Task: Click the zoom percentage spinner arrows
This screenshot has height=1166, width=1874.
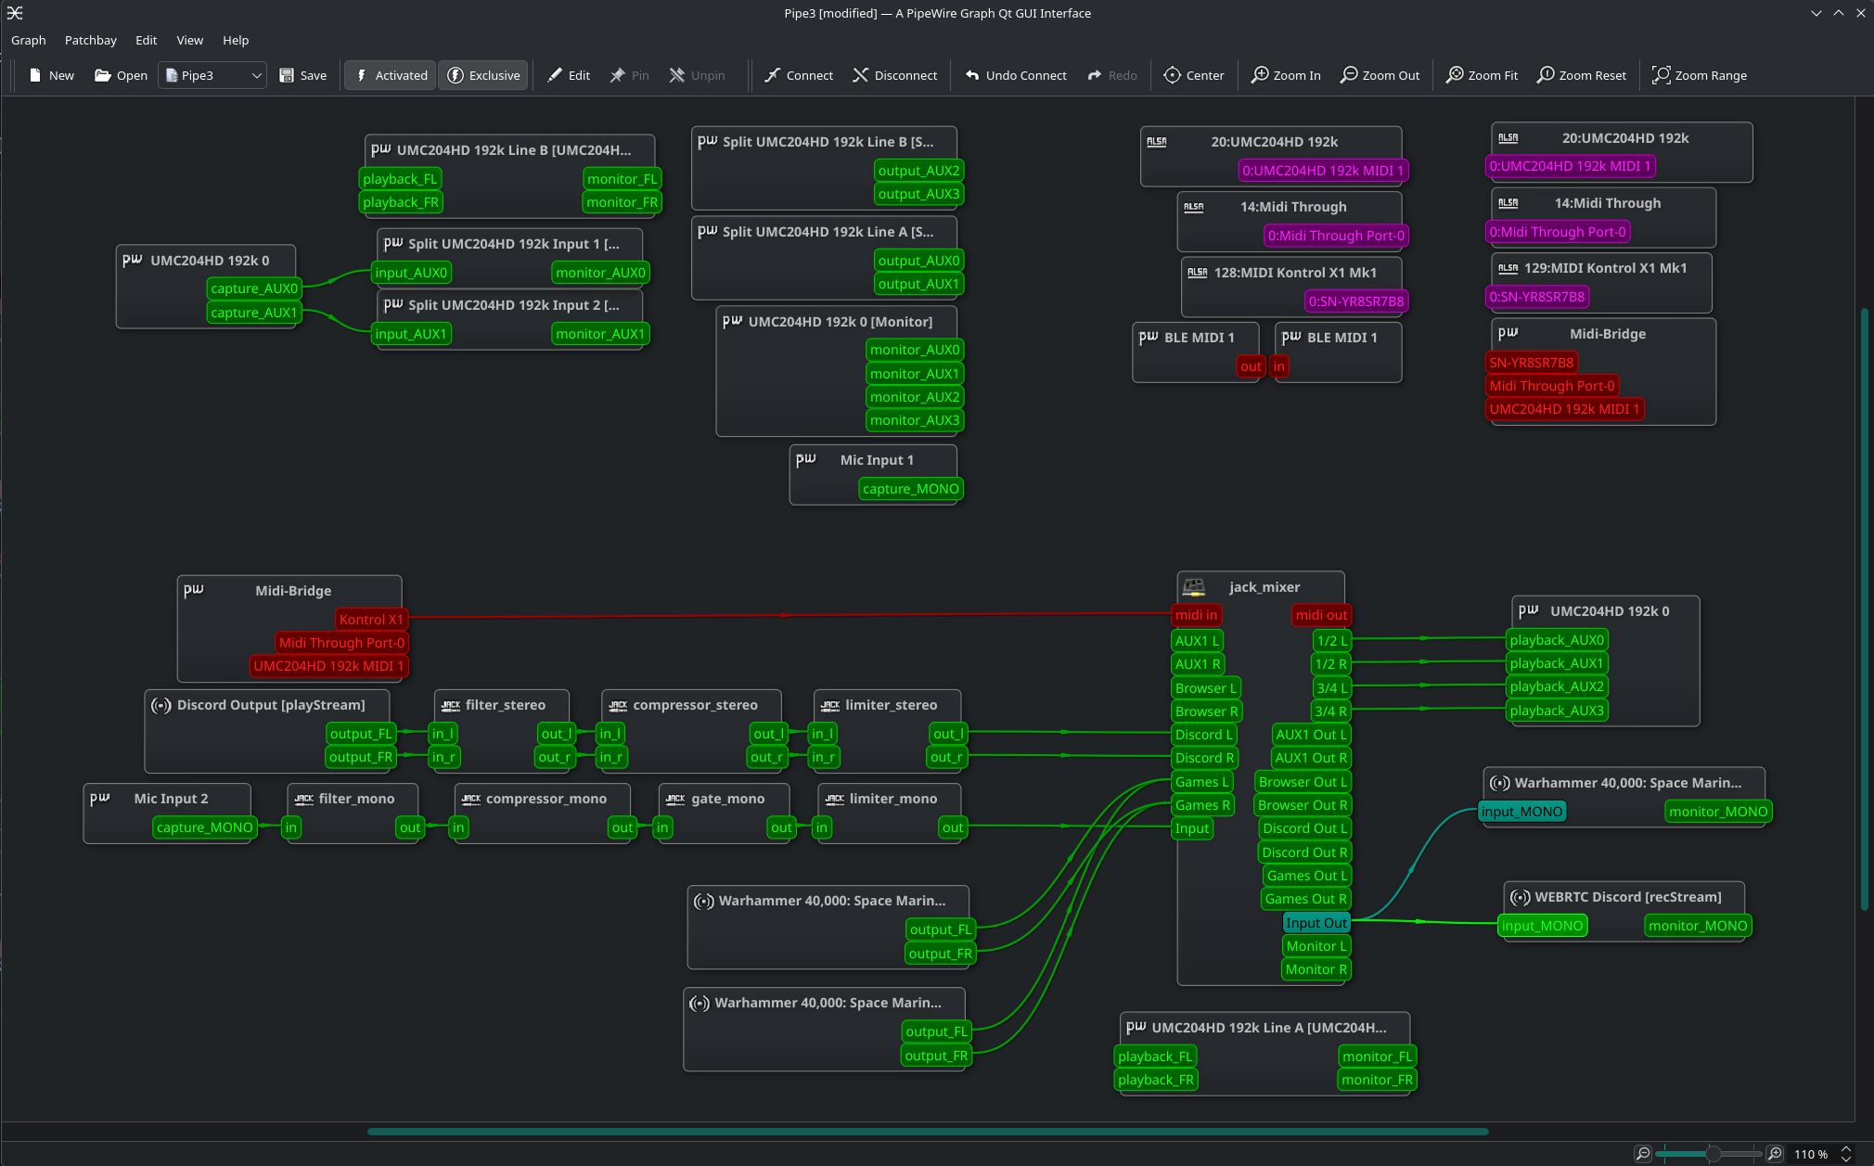Action: pyautogui.click(x=1845, y=1154)
